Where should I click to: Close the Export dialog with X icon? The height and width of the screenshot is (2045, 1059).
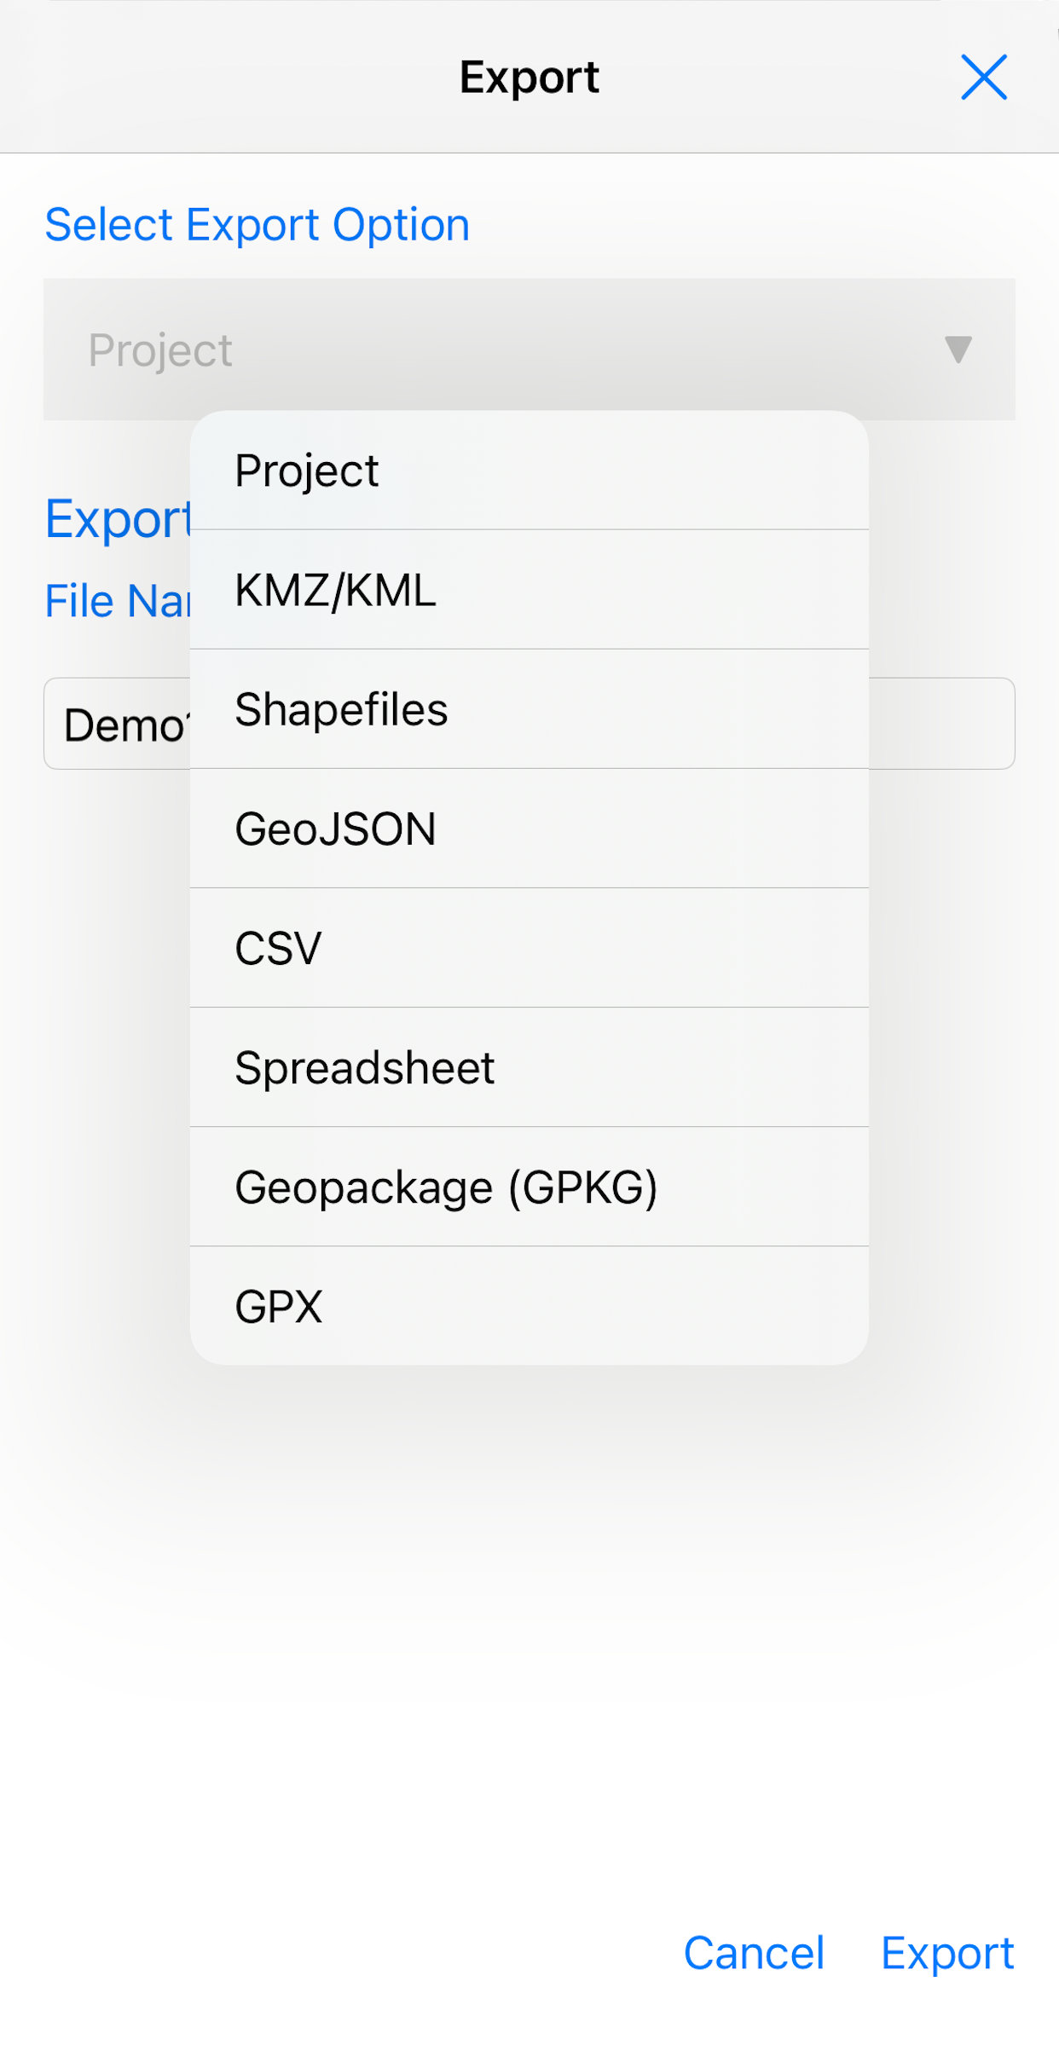983,78
